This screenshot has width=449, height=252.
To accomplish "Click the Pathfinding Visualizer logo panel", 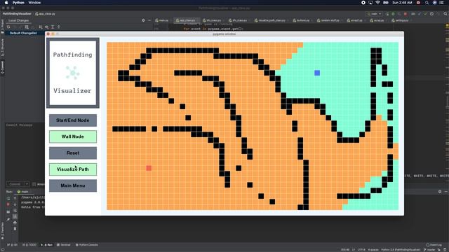I will coord(73,73).
